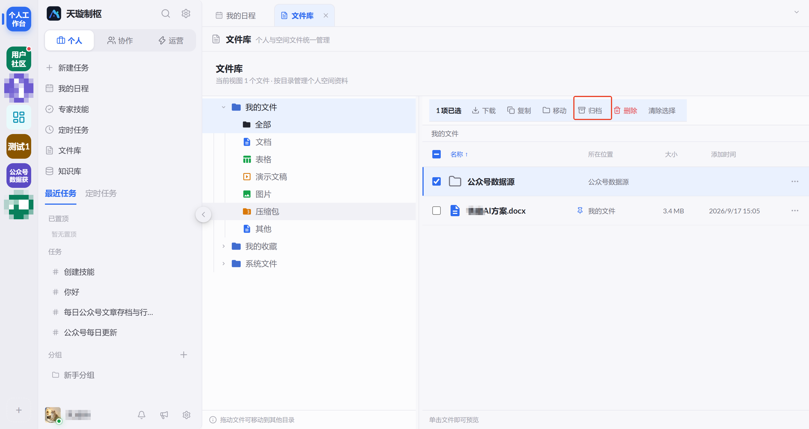
Task: Click the red 删除 button
Action: (625, 111)
